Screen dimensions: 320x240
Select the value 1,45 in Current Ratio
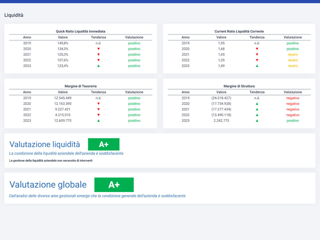[221, 54]
